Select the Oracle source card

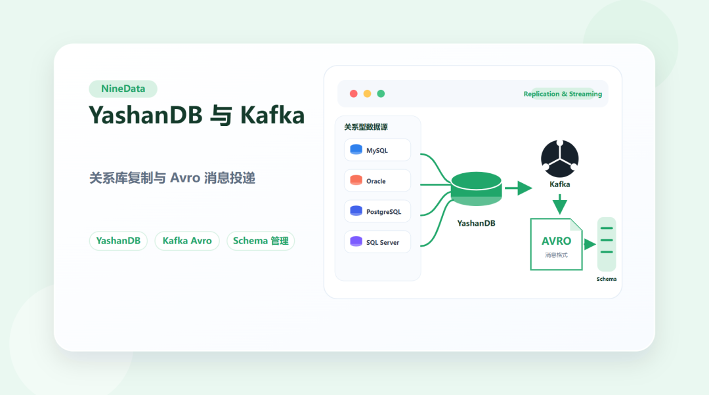point(377,181)
